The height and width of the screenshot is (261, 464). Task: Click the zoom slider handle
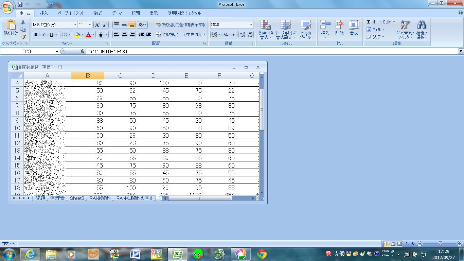[440, 244]
